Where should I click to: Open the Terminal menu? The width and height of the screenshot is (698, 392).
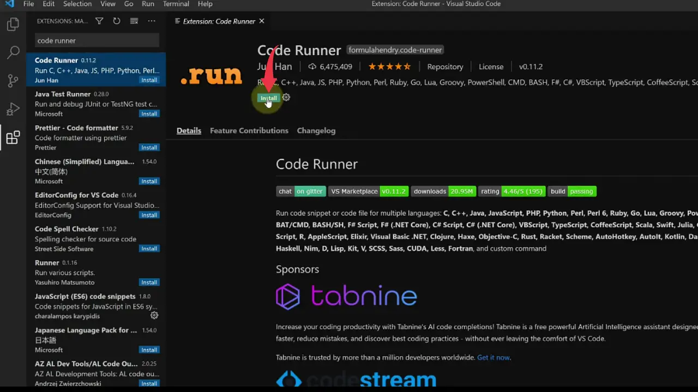pos(176,4)
